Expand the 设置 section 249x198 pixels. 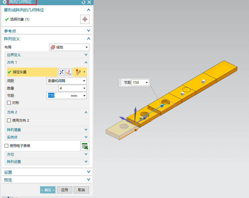click(89, 172)
